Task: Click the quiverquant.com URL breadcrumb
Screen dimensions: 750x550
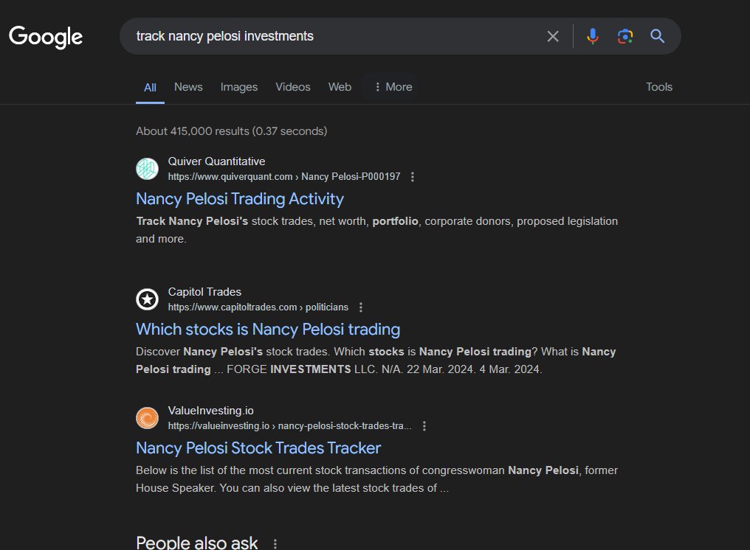Action: tap(284, 177)
